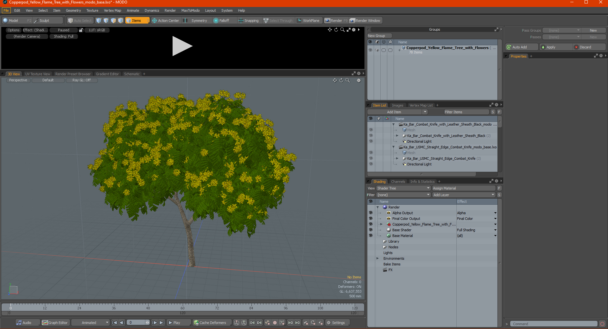608x329 pixels.
Task: Toggle visibility of Ka_Bar_USMC_Straight_Edge_Combat_Knife item
Action: tap(371, 158)
